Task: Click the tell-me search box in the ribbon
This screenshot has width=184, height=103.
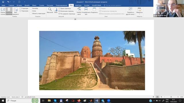Action: (x=112, y=5)
